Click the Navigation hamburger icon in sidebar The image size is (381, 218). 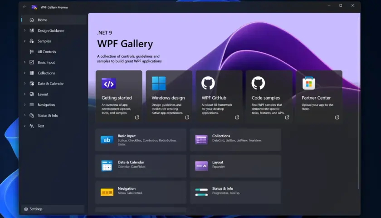32,104
